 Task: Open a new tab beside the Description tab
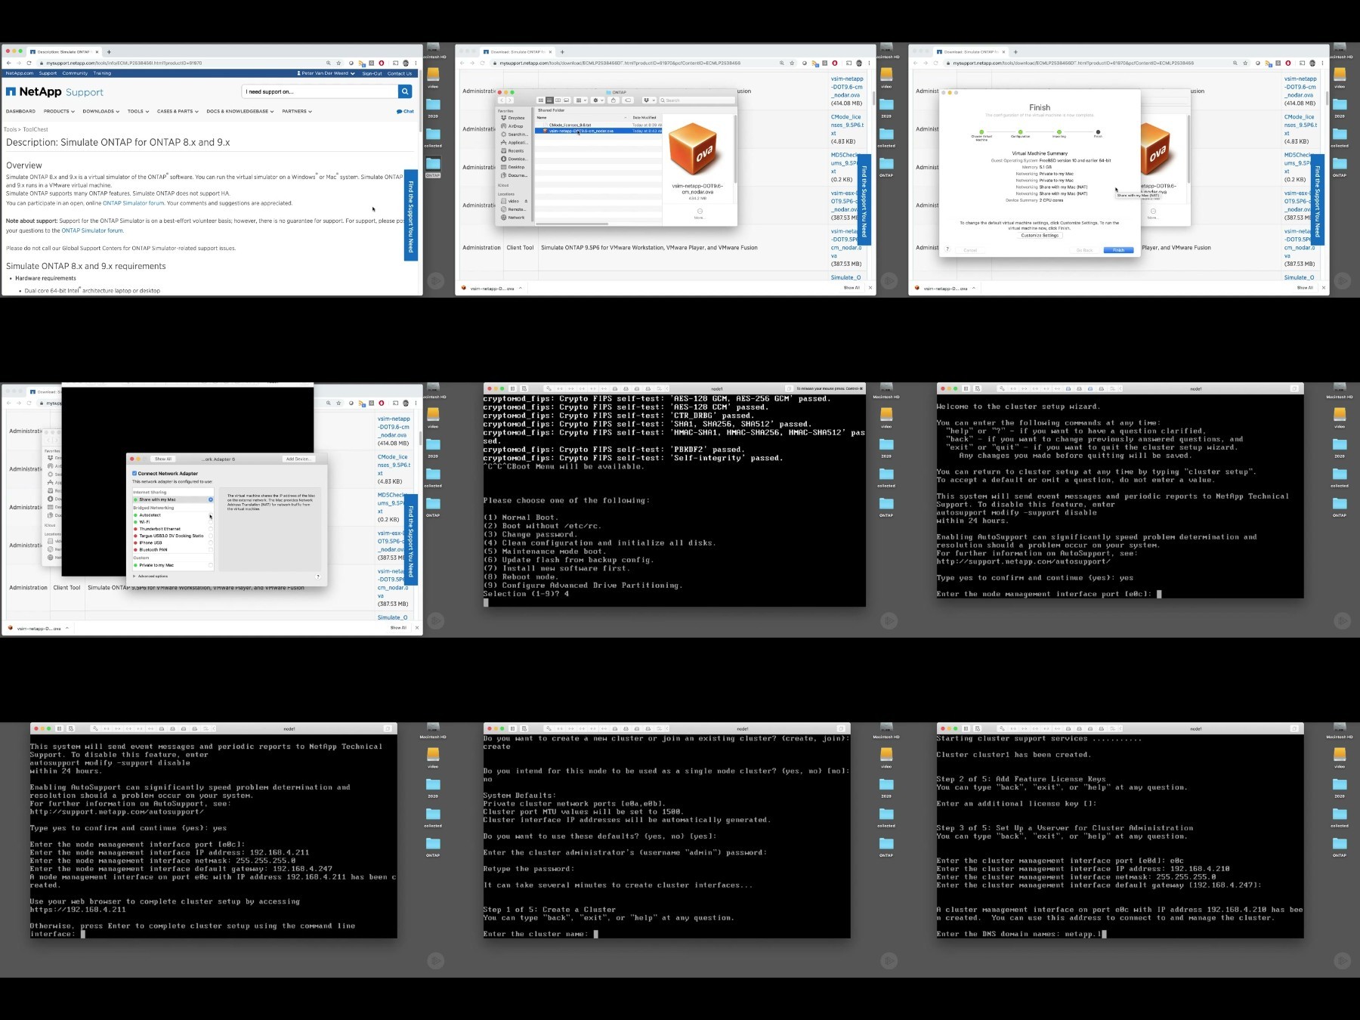109,52
